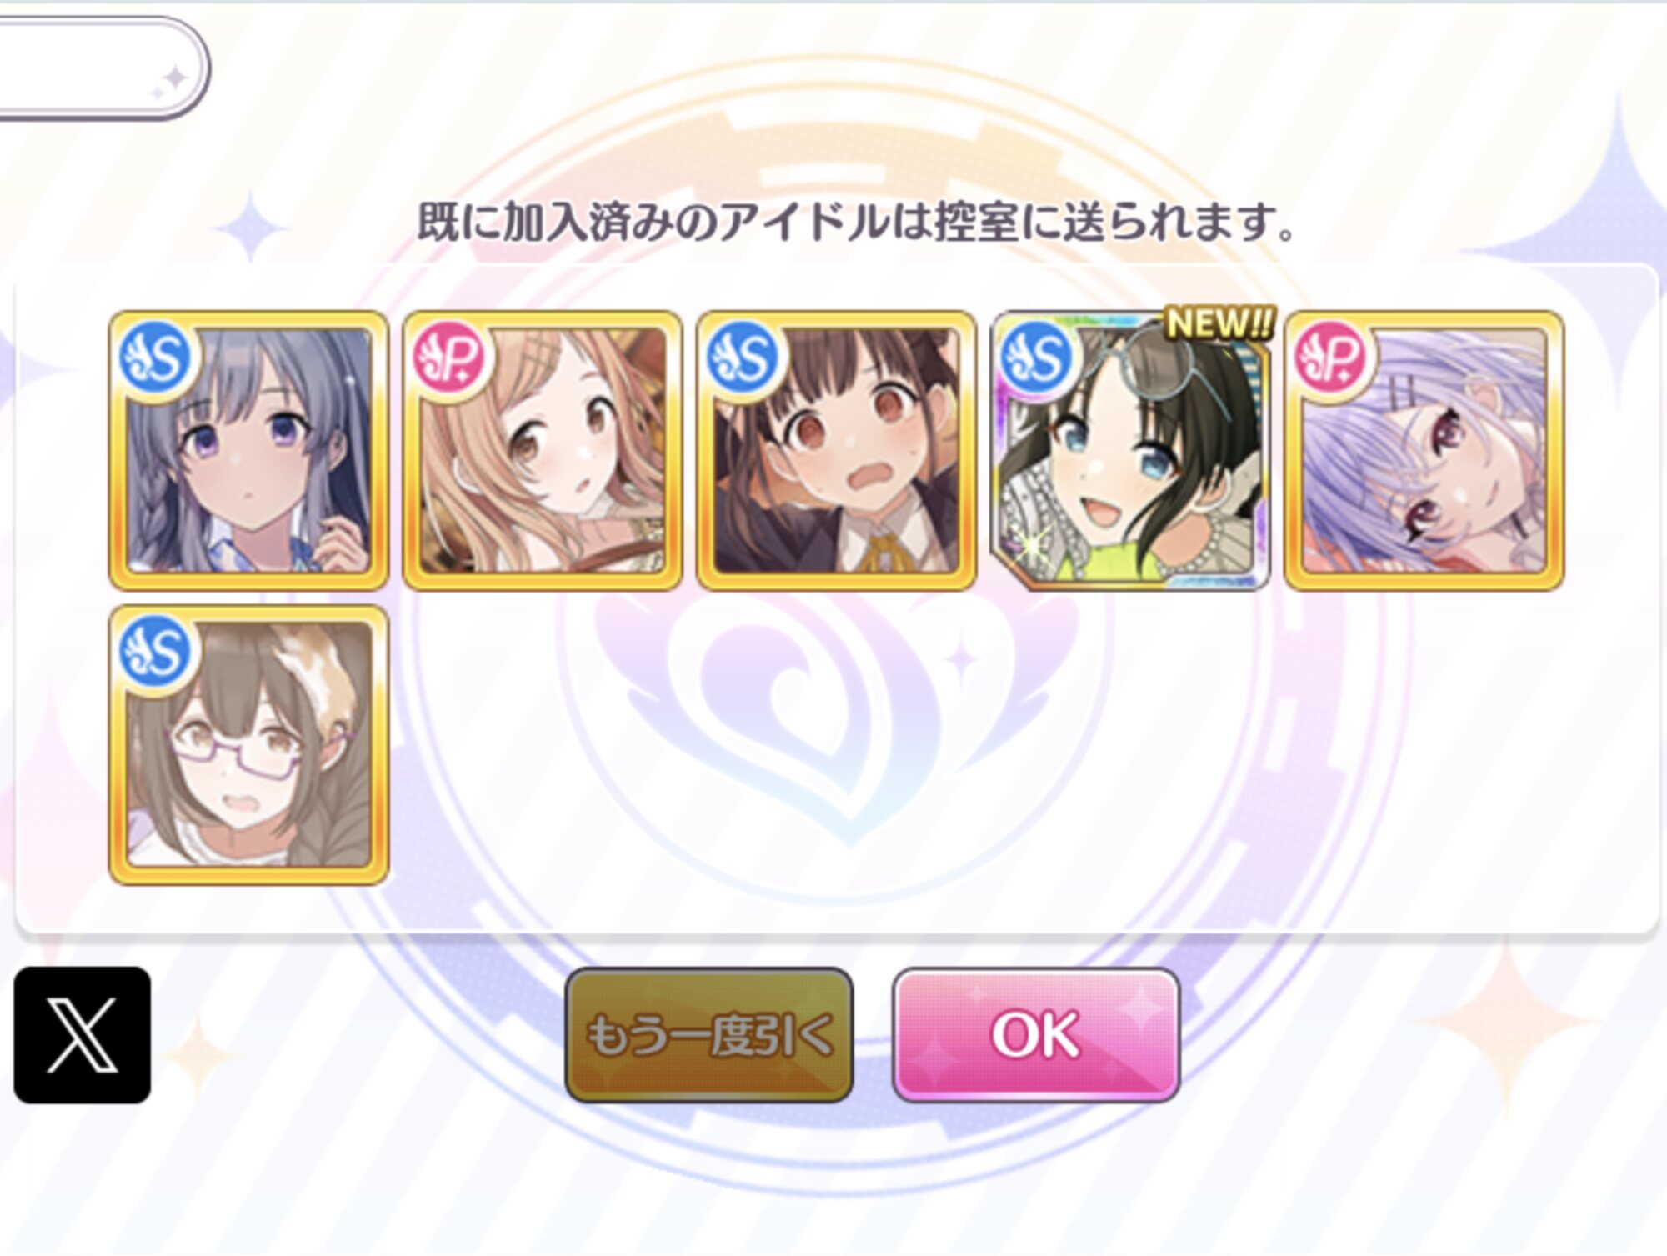Open the rounded pill button at top-left

[x=100, y=68]
